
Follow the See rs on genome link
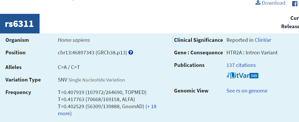[x=247, y=91]
